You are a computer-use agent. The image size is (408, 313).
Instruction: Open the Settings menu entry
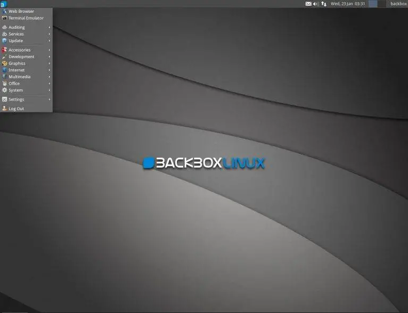click(26, 100)
